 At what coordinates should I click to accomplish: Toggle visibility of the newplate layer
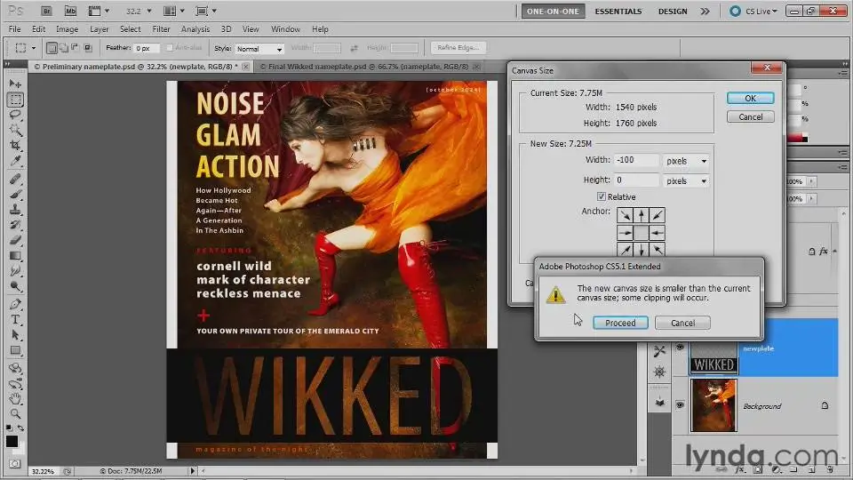click(680, 348)
